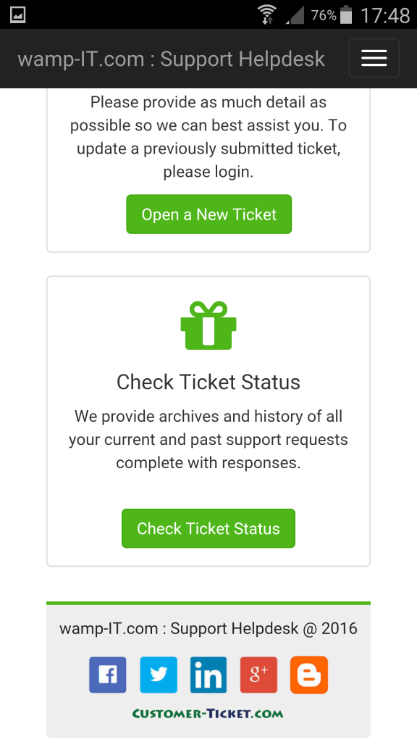Image resolution: width=417 pixels, height=742 pixels.
Task: Click the Twitter bird icon
Action: 158,674
